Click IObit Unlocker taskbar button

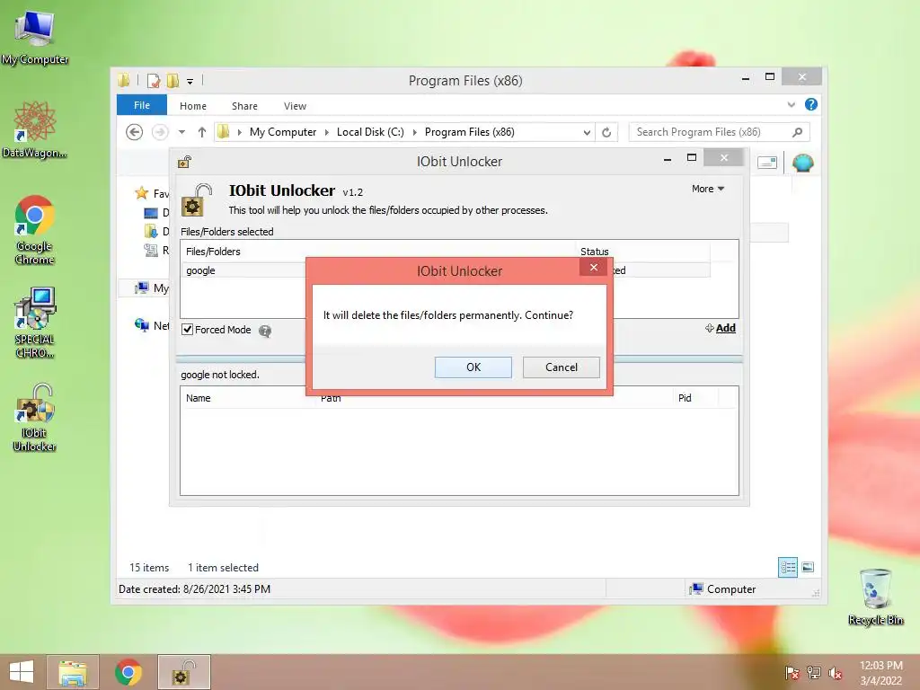pos(183,672)
